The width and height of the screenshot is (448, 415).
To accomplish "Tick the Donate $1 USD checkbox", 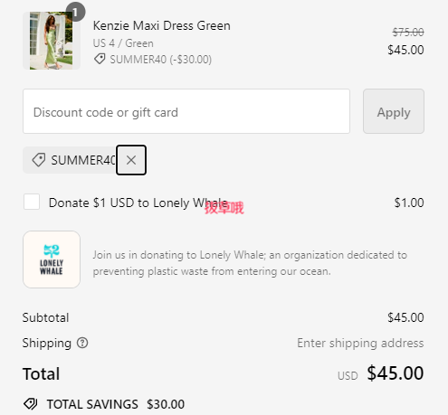I will coord(32,202).
